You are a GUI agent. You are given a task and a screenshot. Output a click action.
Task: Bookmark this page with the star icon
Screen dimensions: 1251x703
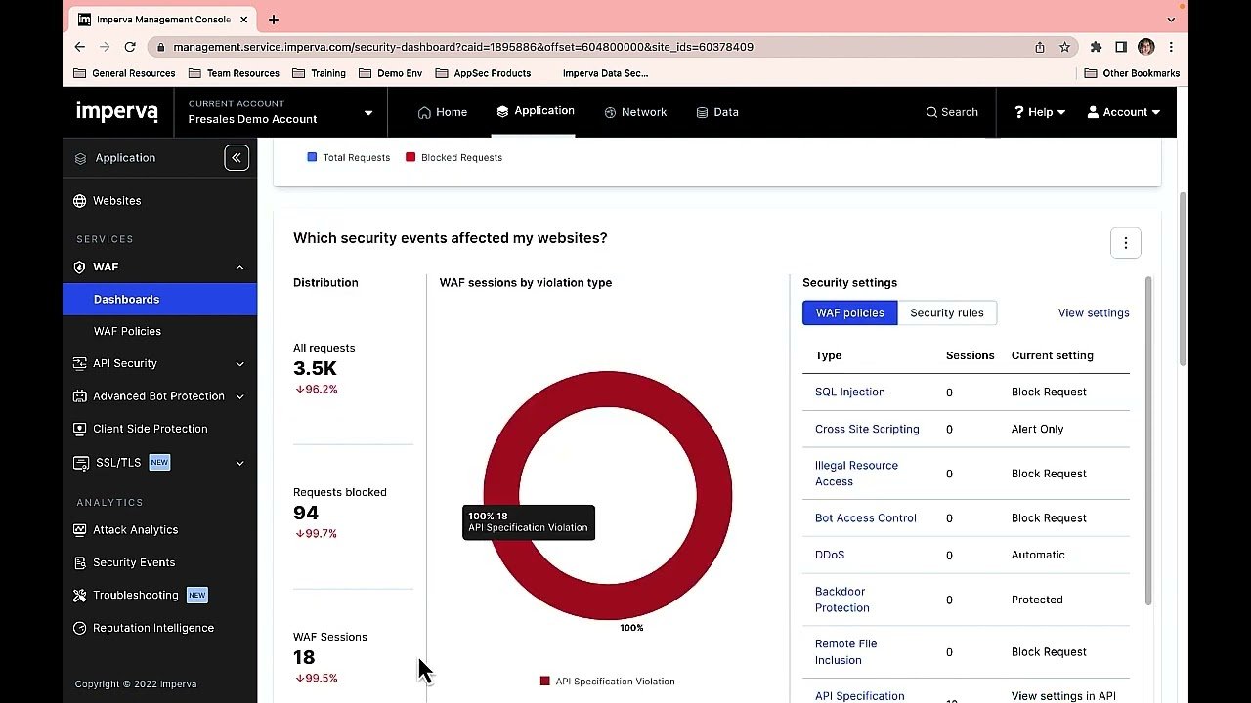(1064, 47)
